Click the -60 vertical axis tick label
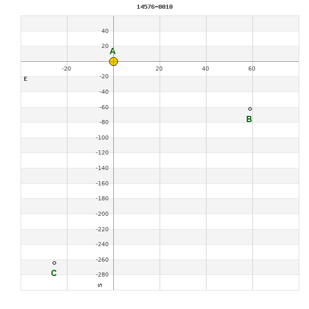The width and height of the screenshot is (309, 309). (x=104, y=107)
